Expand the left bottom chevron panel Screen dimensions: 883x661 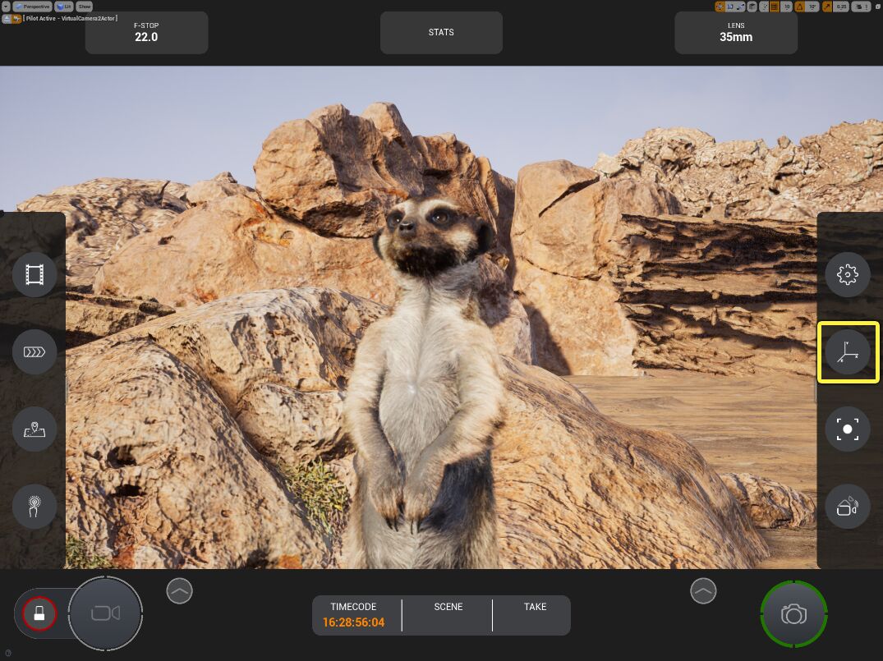pos(179,590)
